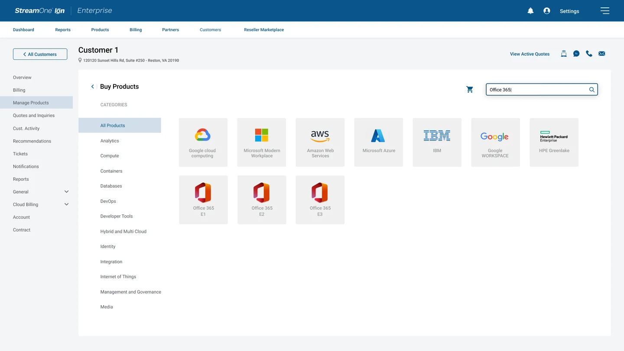The image size is (624, 351).
Task: Click the customer chat bubble icon
Action: pos(576,54)
